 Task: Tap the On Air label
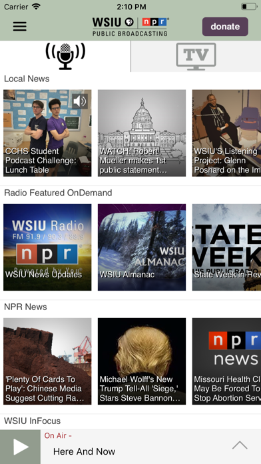point(58,435)
